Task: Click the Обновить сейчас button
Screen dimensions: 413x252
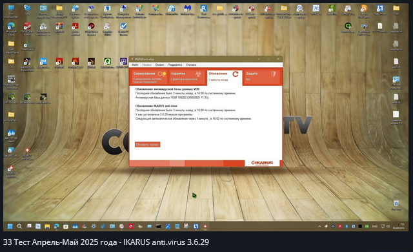Action: coord(148,145)
